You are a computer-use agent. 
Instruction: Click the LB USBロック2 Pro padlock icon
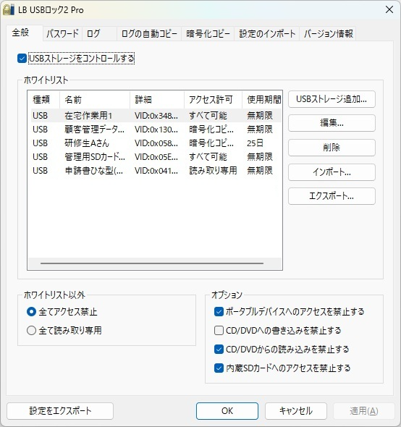coord(8,10)
